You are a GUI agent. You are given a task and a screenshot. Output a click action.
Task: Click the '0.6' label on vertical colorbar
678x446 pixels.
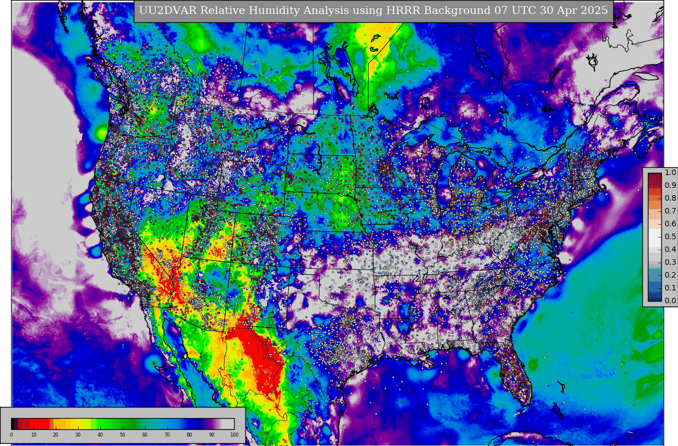[x=670, y=224]
